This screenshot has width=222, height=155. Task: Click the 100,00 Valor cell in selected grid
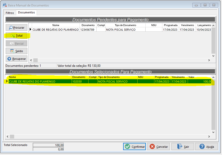[x=200, y=81]
